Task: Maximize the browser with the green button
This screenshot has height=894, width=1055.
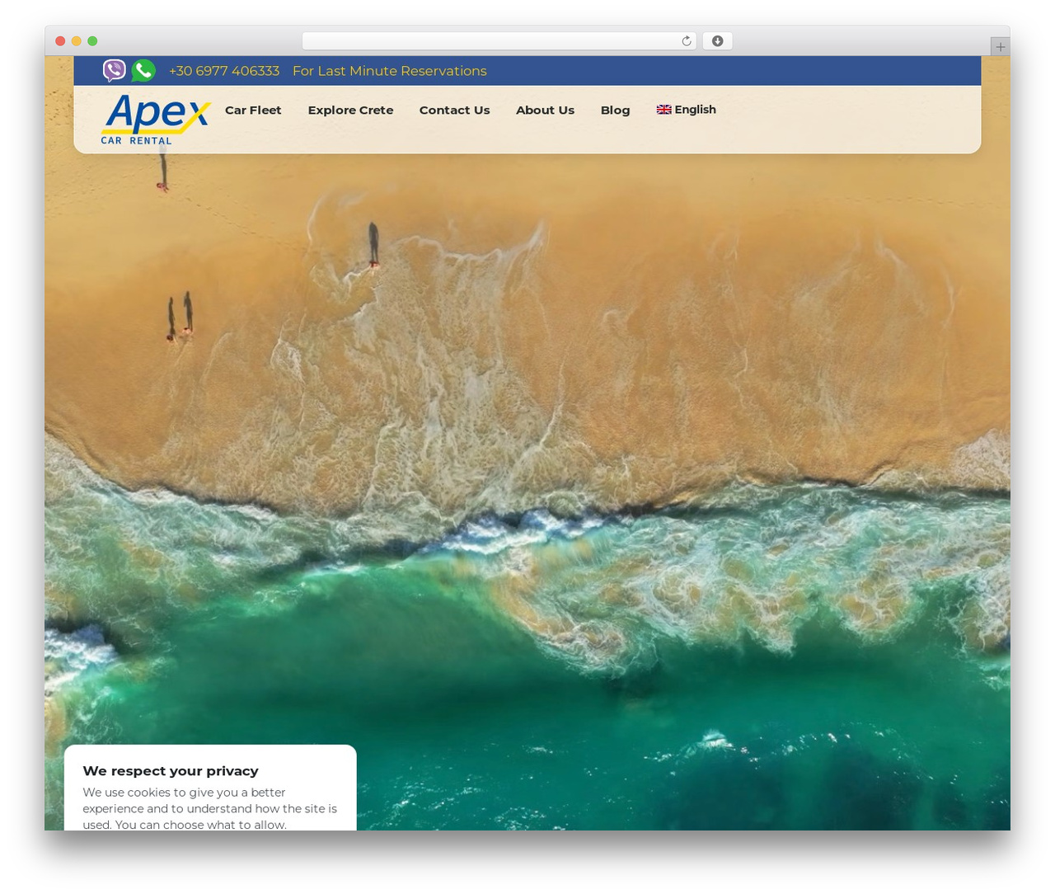Action: [92, 41]
